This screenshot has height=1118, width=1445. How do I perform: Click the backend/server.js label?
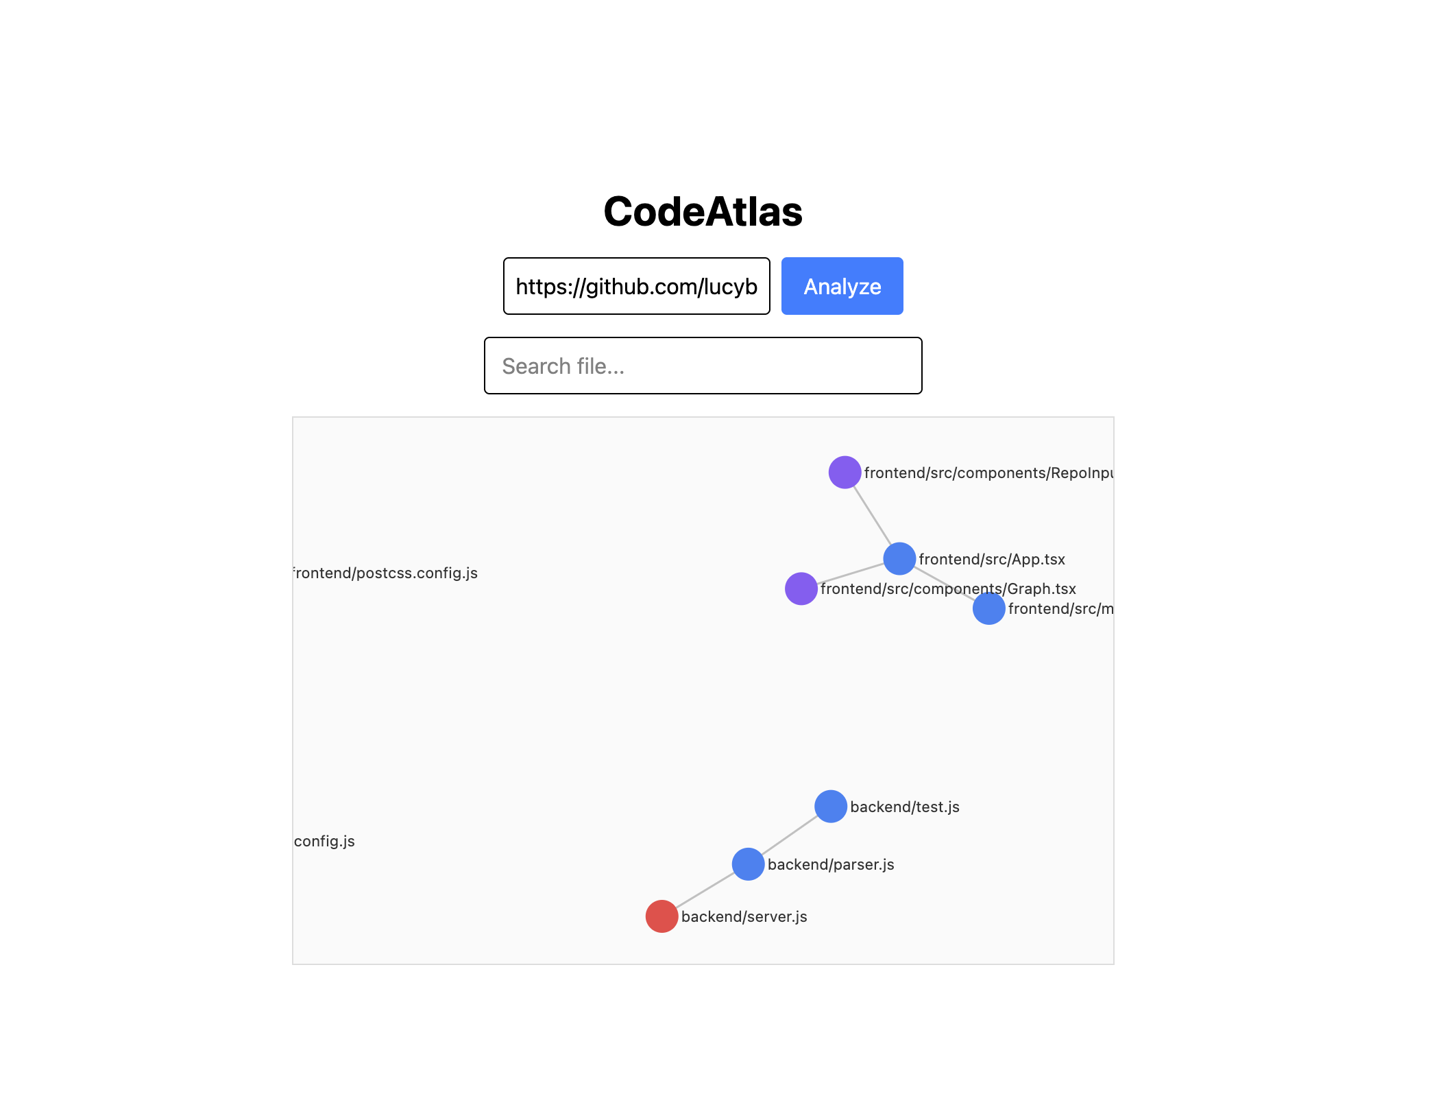(x=745, y=916)
